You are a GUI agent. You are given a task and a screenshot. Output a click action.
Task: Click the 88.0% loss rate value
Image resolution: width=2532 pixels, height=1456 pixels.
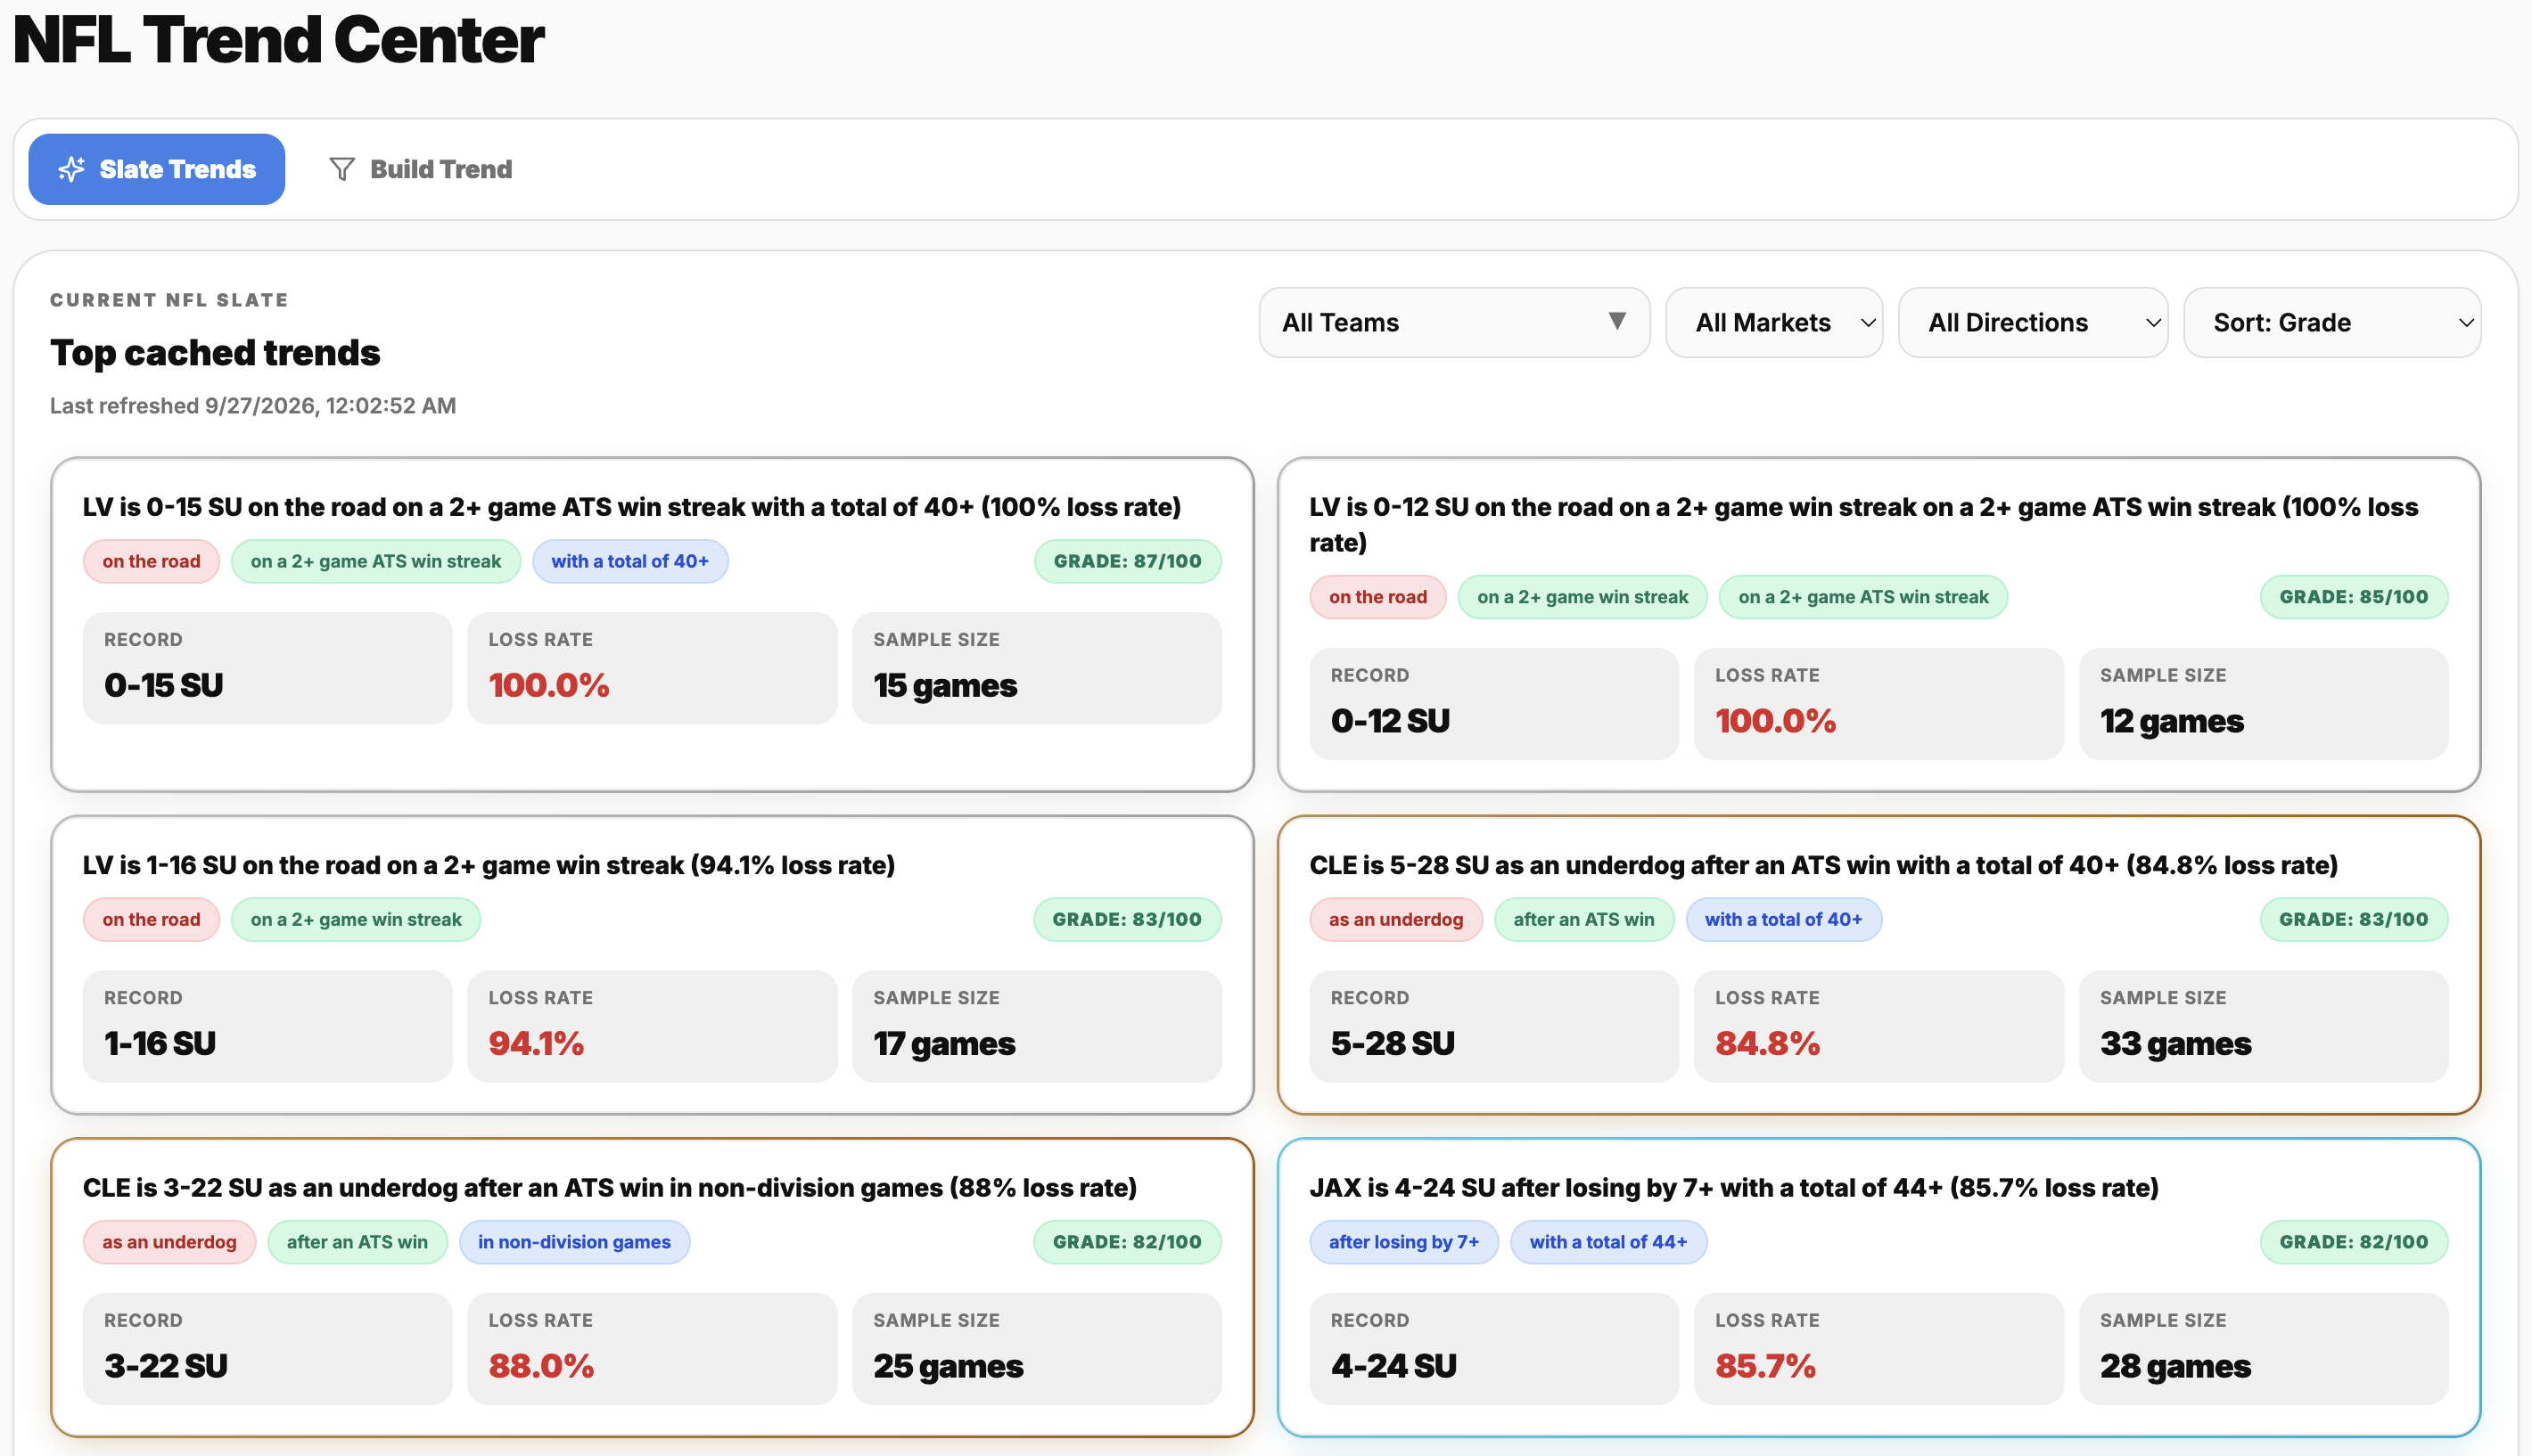541,1365
